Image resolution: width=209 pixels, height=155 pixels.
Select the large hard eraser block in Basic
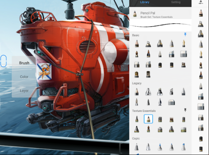pos(184,54)
